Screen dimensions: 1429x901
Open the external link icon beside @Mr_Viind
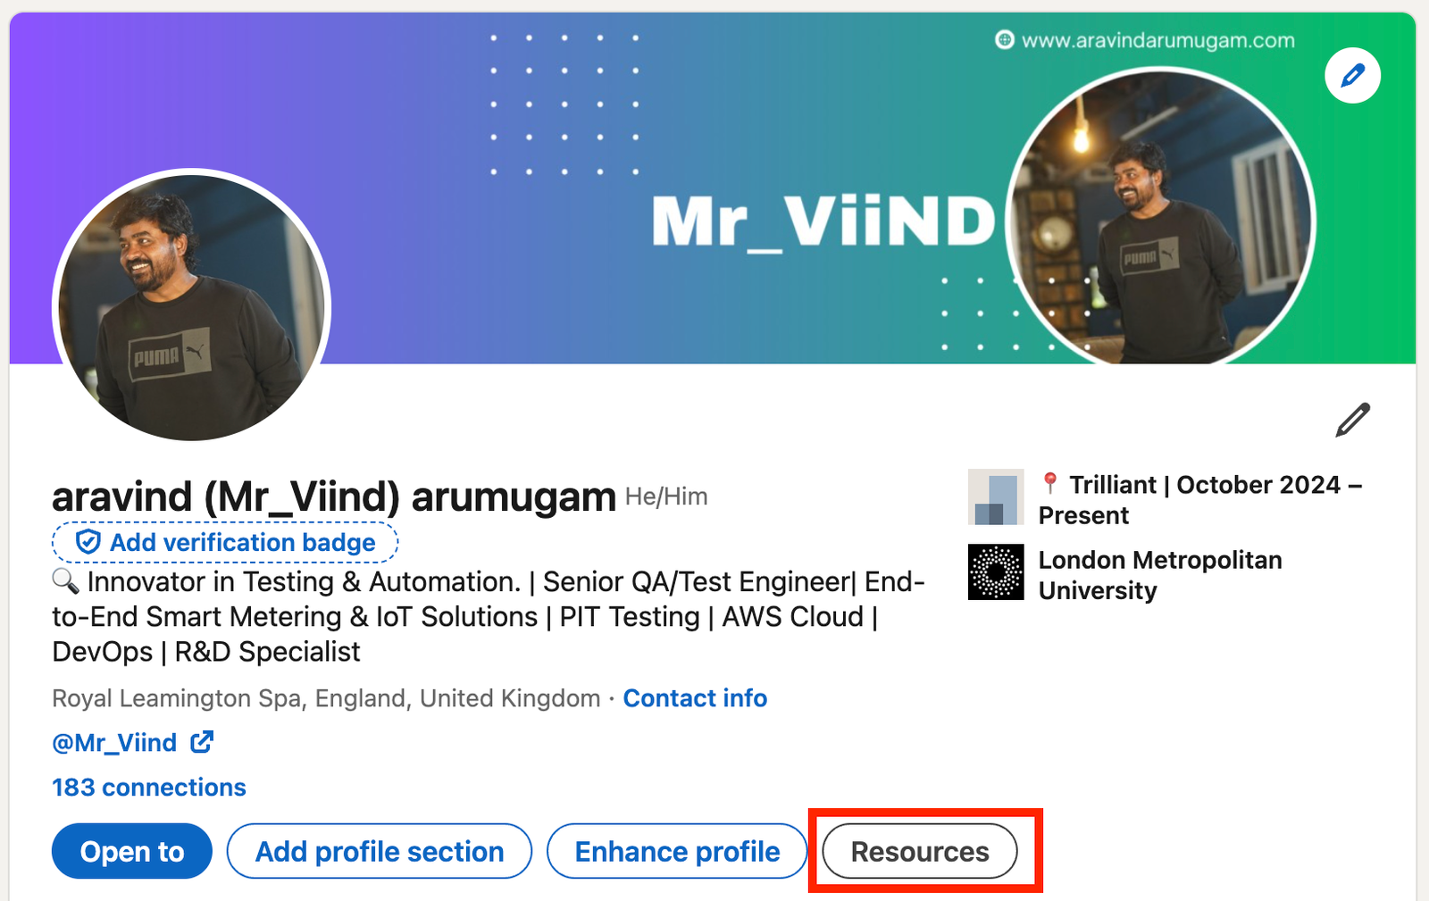point(202,742)
